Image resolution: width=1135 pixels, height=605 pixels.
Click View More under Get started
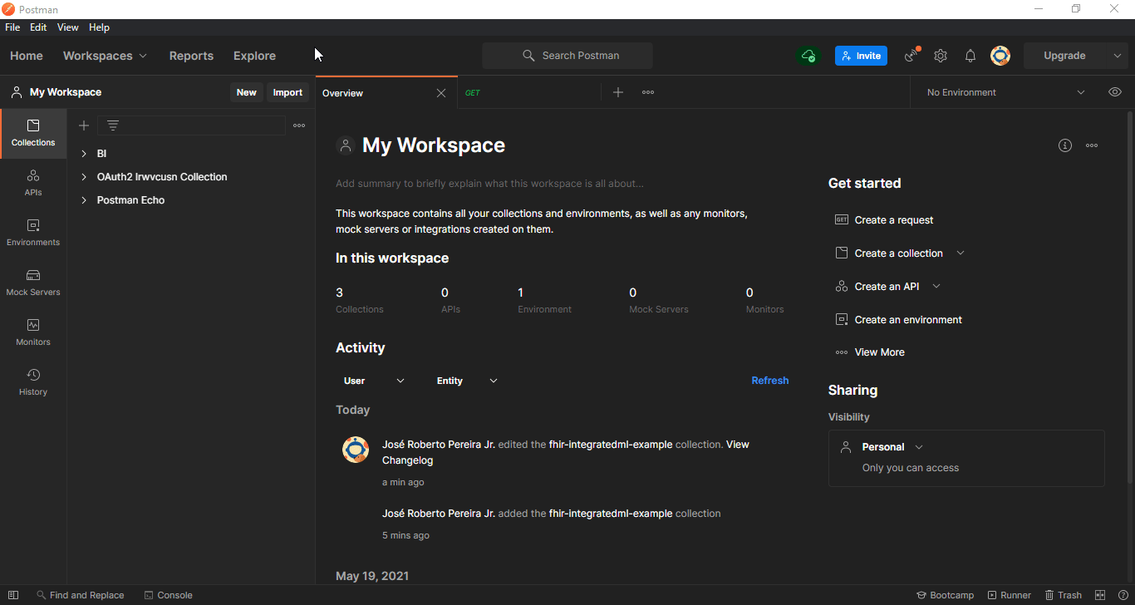870,352
